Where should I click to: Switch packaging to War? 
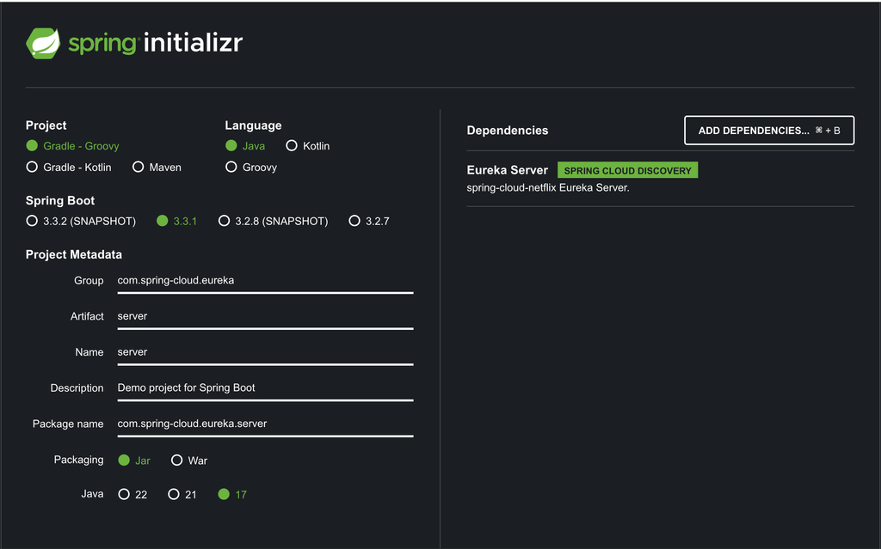click(x=189, y=461)
